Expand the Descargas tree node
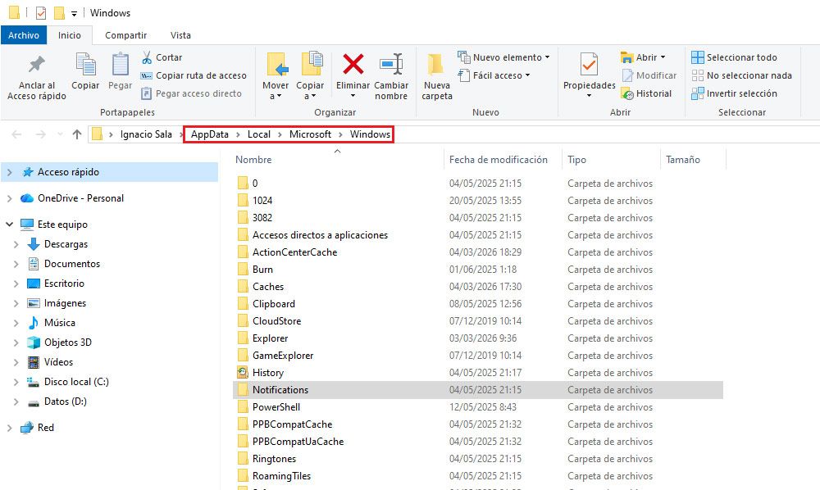The height and width of the screenshot is (490, 820). [16, 244]
